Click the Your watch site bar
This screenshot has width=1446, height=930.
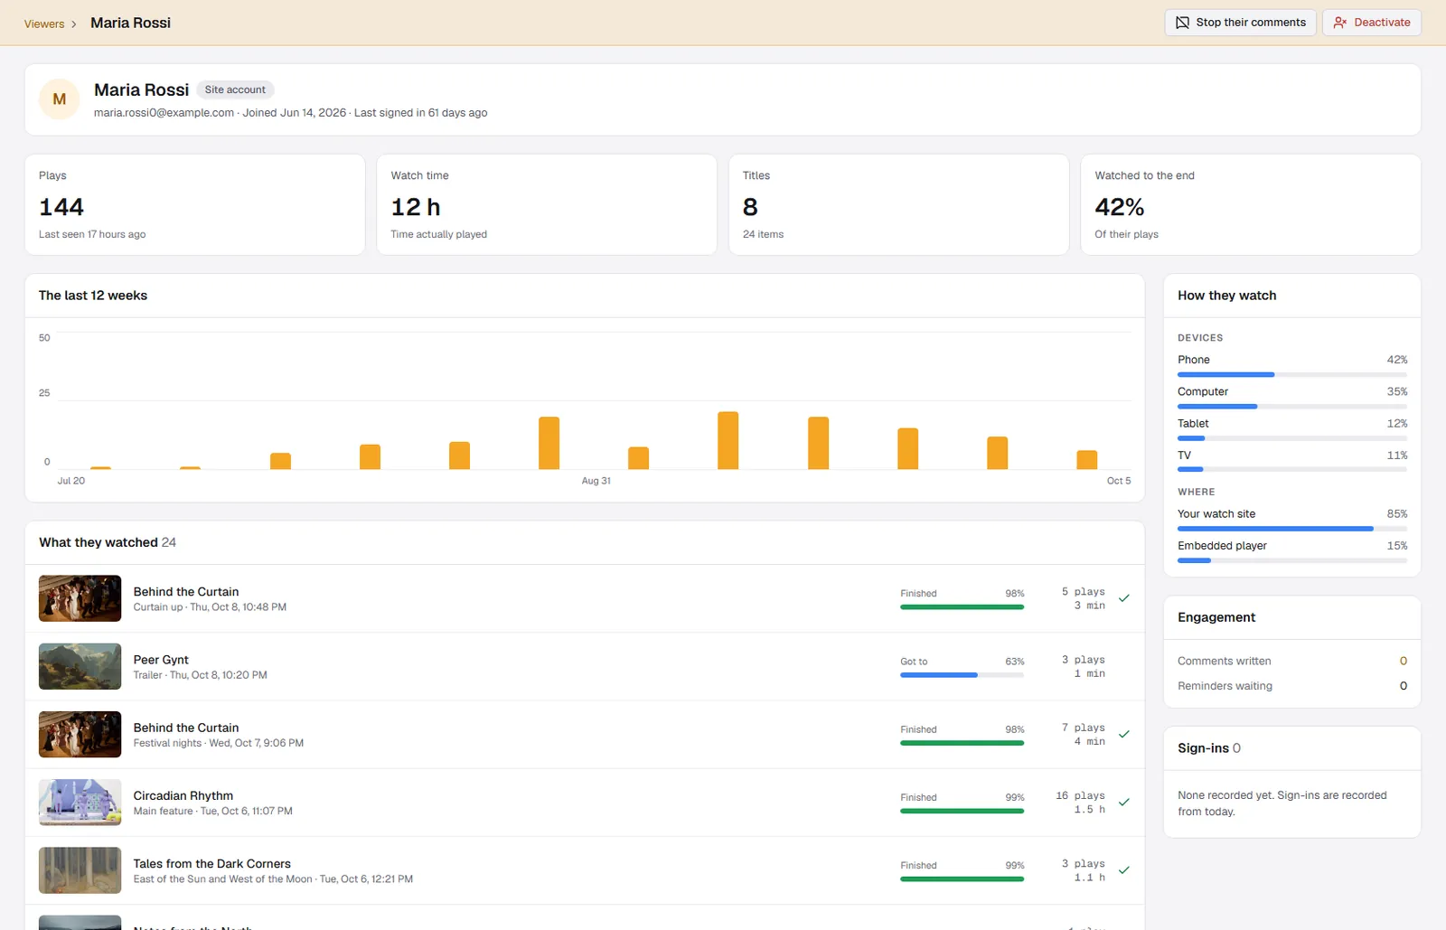pos(1292,529)
